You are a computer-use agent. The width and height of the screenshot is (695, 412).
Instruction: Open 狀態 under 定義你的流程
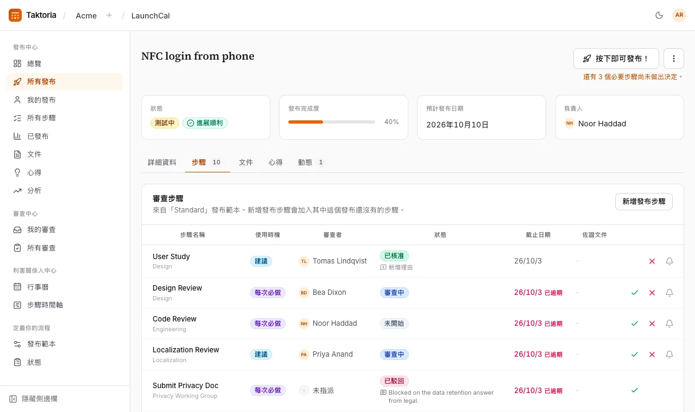pos(65,362)
